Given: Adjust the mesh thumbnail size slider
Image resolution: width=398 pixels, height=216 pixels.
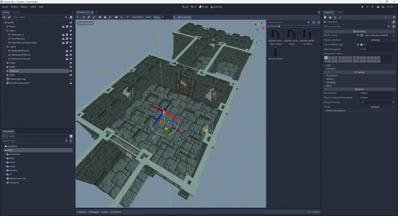Looking at the screenshot, I should click(x=279, y=26).
